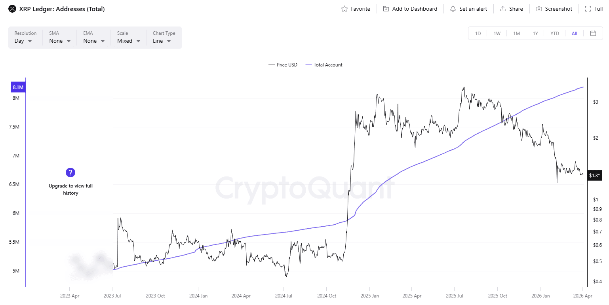Viewport: 609px width, 305px height.
Task: Click Upgrade to view full history
Action: coord(70,189)
